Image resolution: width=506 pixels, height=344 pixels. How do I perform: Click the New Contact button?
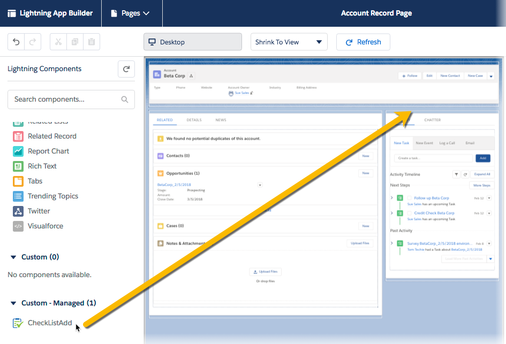click(450, 76)
